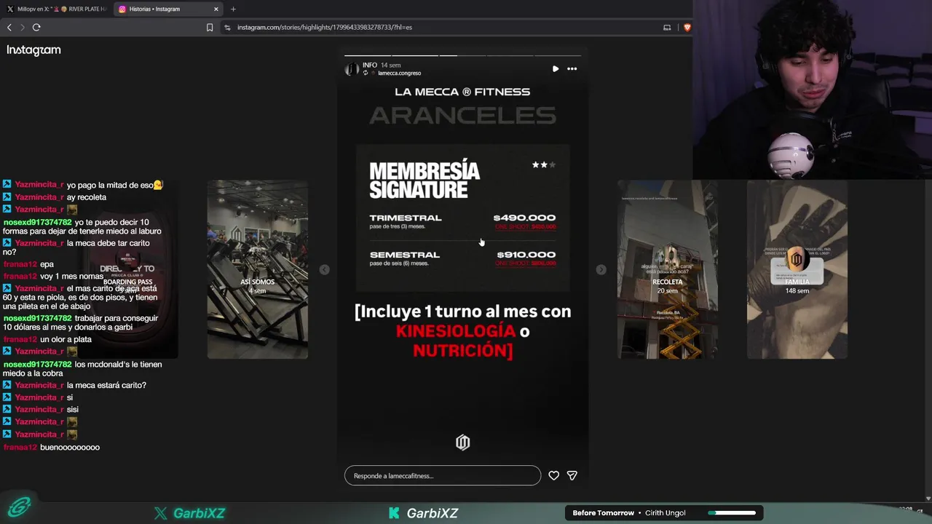Open the INFO highlight profile avatar
This screenshot has height=524, width=932.
coord(352,69)
